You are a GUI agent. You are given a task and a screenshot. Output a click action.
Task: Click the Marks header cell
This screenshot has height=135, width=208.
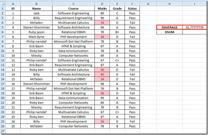[102, 9]
